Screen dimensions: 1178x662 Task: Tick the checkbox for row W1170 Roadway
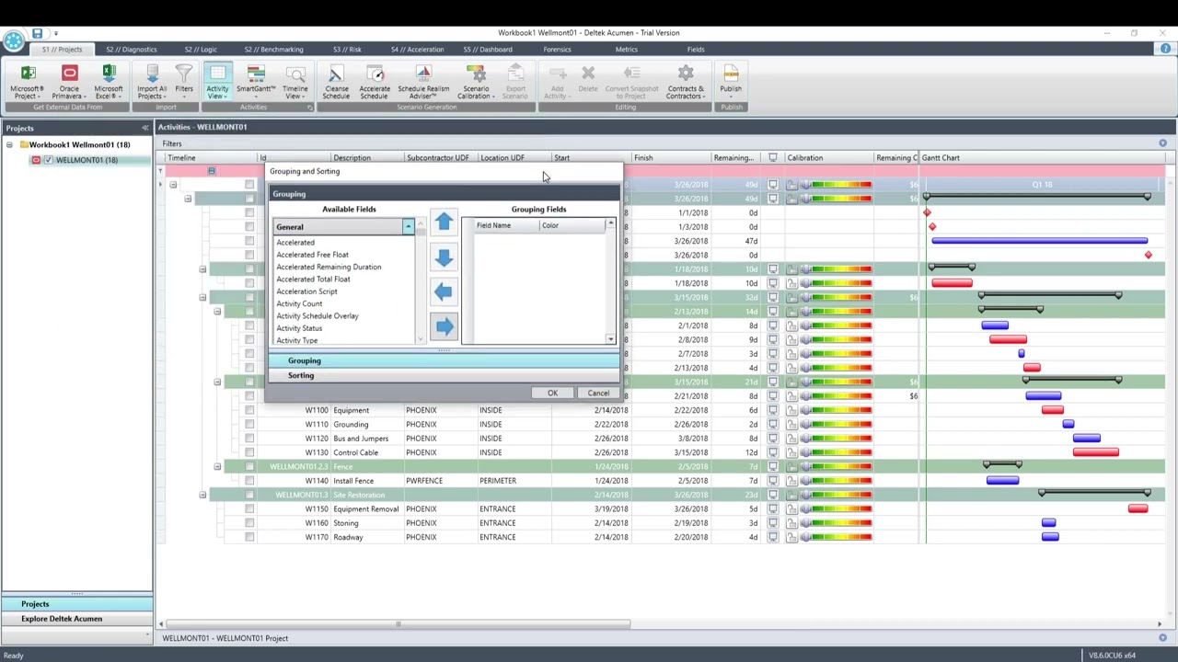pos(249,537)
